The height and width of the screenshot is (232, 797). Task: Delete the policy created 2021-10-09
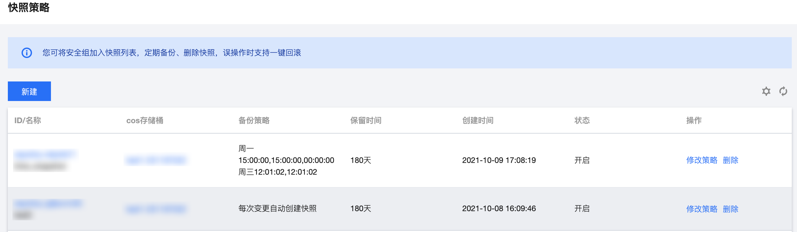point(730,160)
